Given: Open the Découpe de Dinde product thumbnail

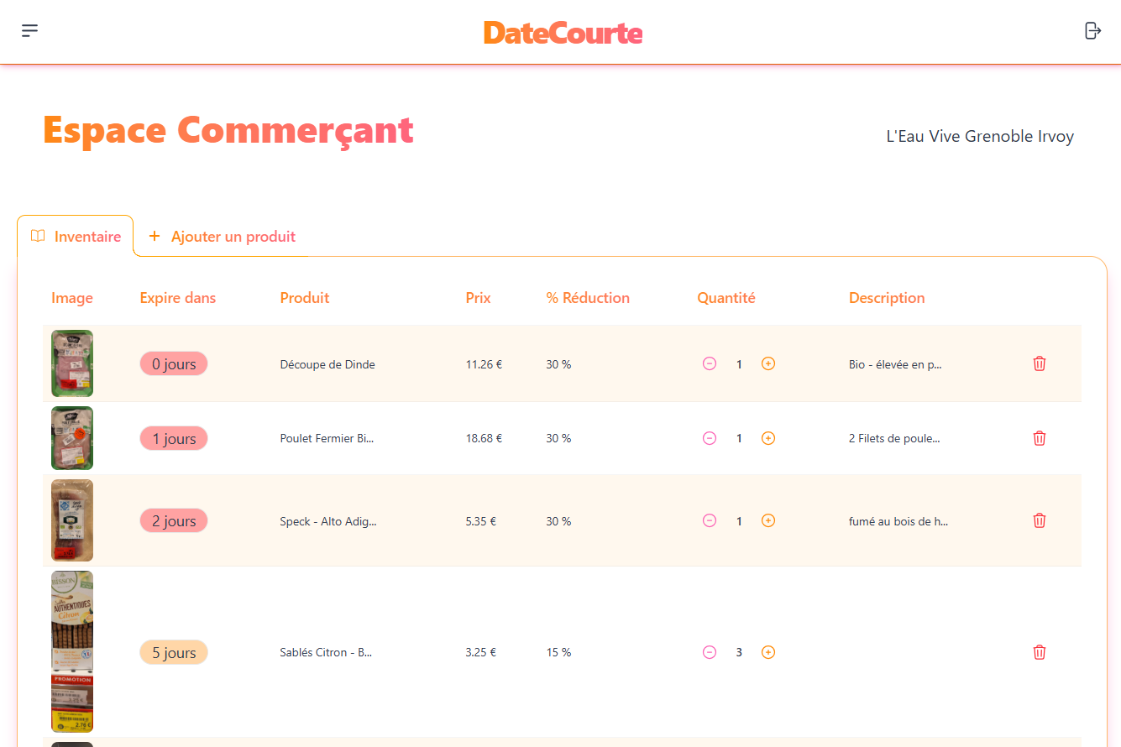Looking at the screenshot, I should [x=71, y=363].
